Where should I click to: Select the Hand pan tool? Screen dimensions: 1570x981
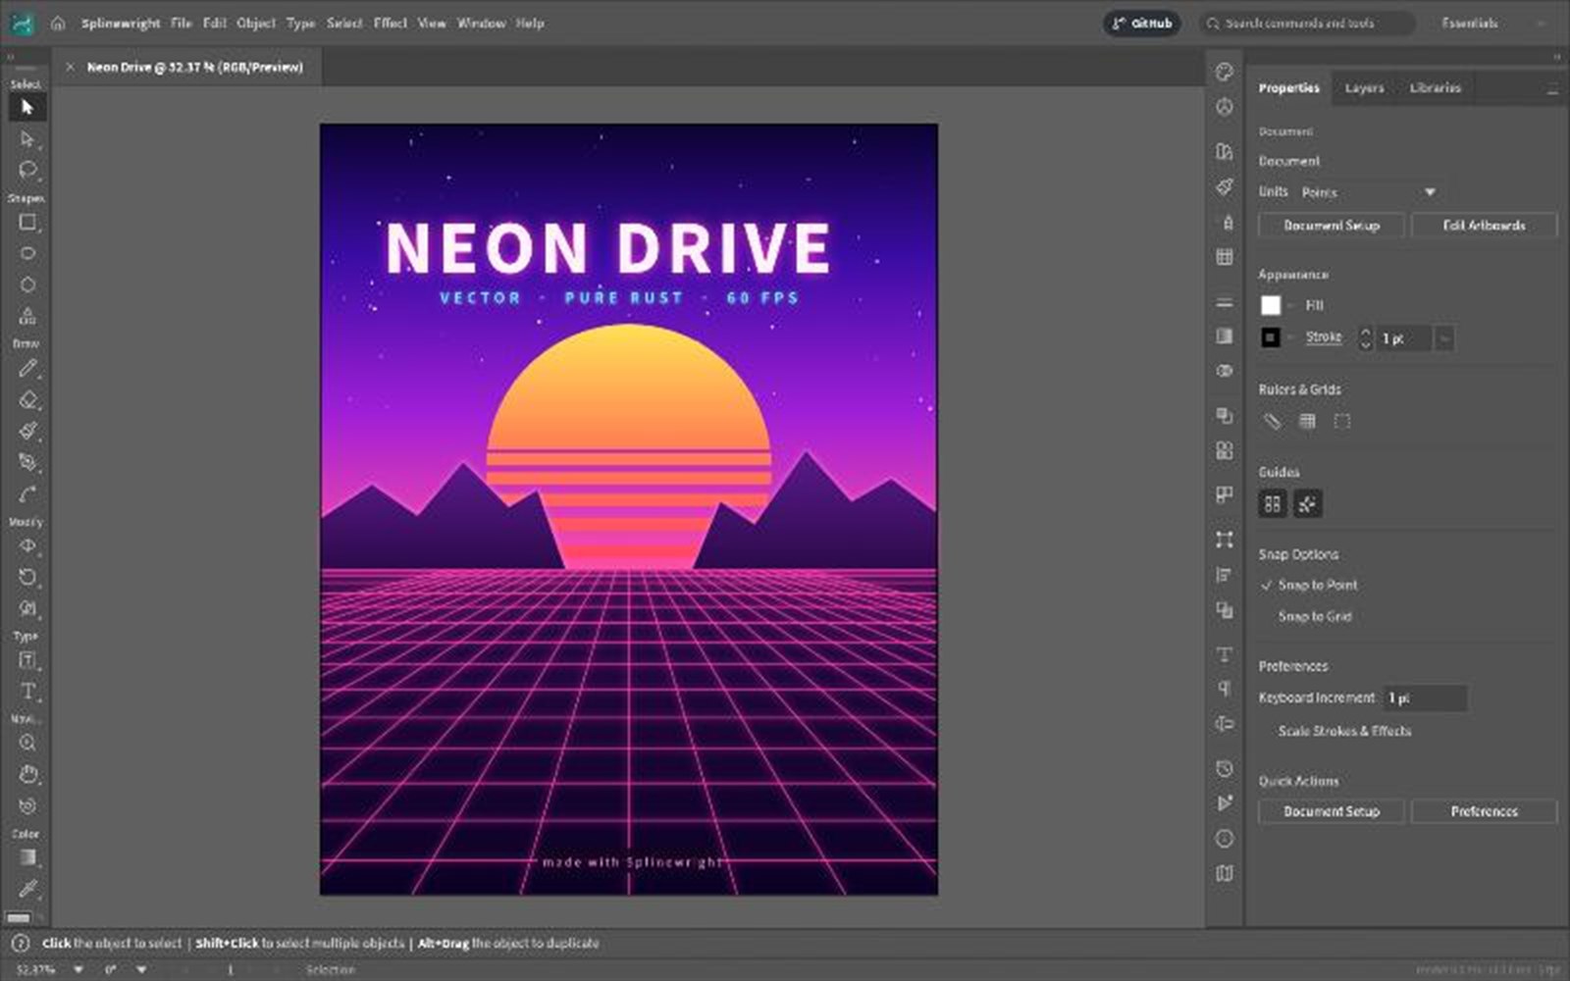tap(27, 775)
